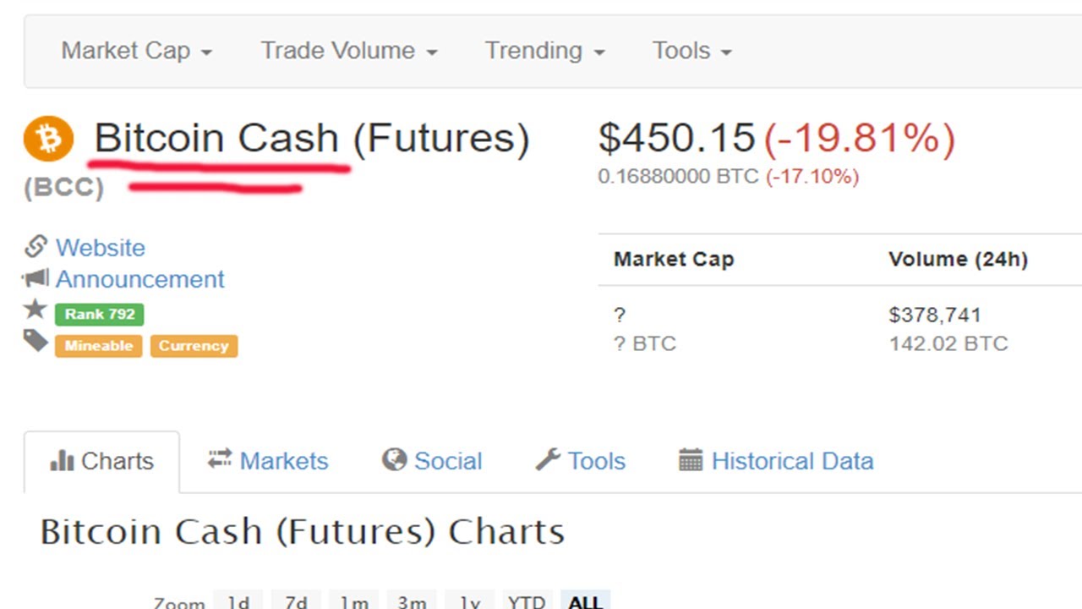
Task: Open the Announcement link
Action: click(x=140, y=279)
